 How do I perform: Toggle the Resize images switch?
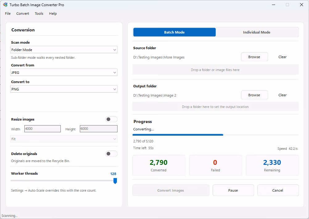click(111, 119)
